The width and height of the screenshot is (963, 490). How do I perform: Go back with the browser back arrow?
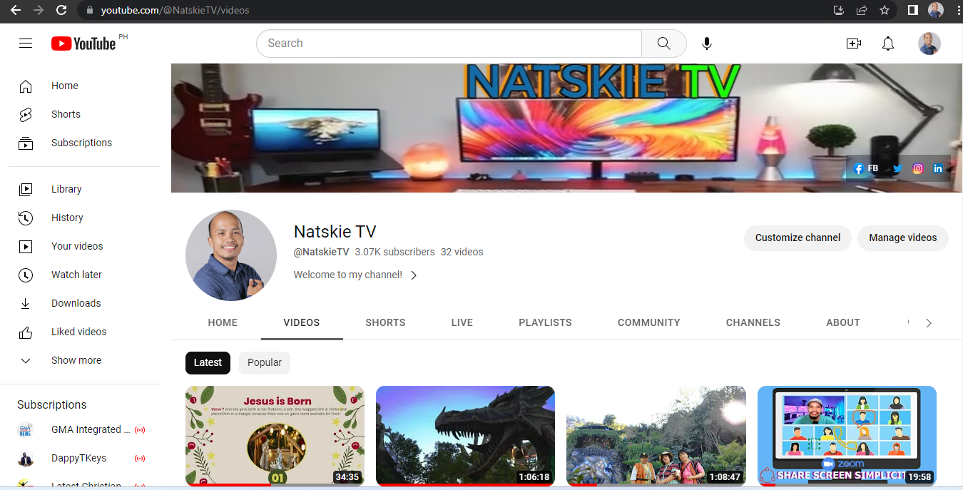click(15, 10)
